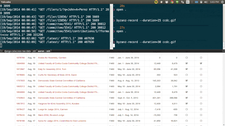Click the cloud sync indicator beside Spotify

coord(161,2)
